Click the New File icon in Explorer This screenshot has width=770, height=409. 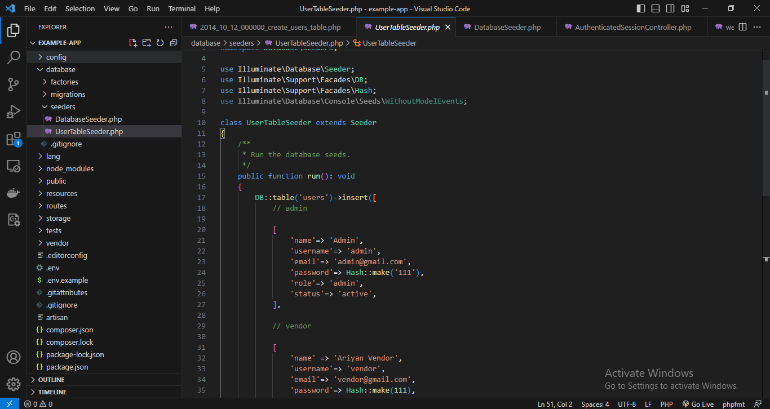point(133,43)
